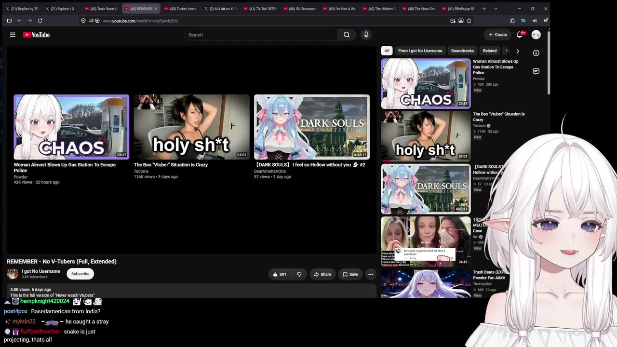Viewport: 617px width, 347px height.
Task: Bookmark this page with star icon
Action: tap(469, 21)
